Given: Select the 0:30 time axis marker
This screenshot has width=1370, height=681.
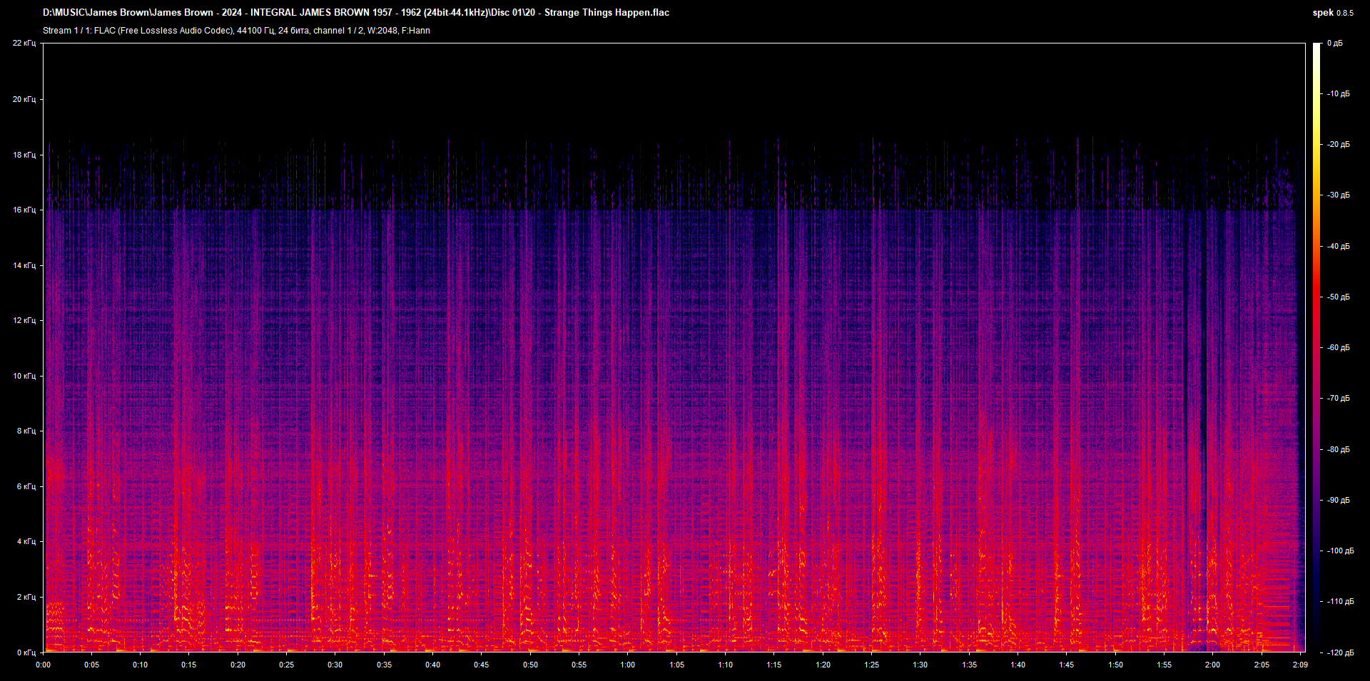Looking at the screenshot, I should pos(335,665).
